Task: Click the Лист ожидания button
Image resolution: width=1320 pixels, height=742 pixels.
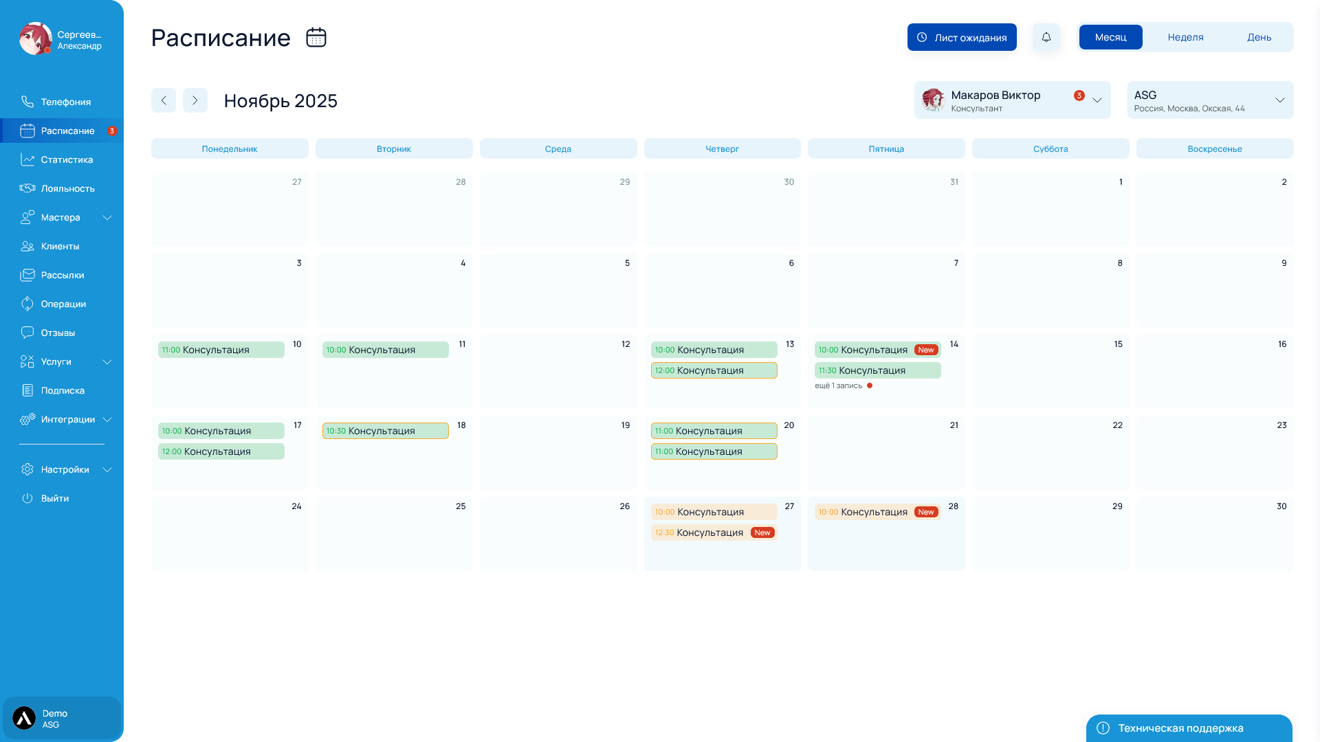Action: pyautogui.click(x=961, y=37)
